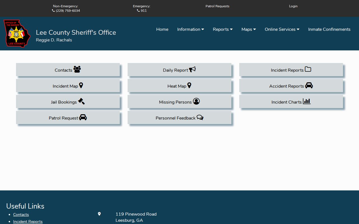Open the Contacts button
The height and width of the screenshot is (224, 359).
pyautogui.click(x=68, y=70)
